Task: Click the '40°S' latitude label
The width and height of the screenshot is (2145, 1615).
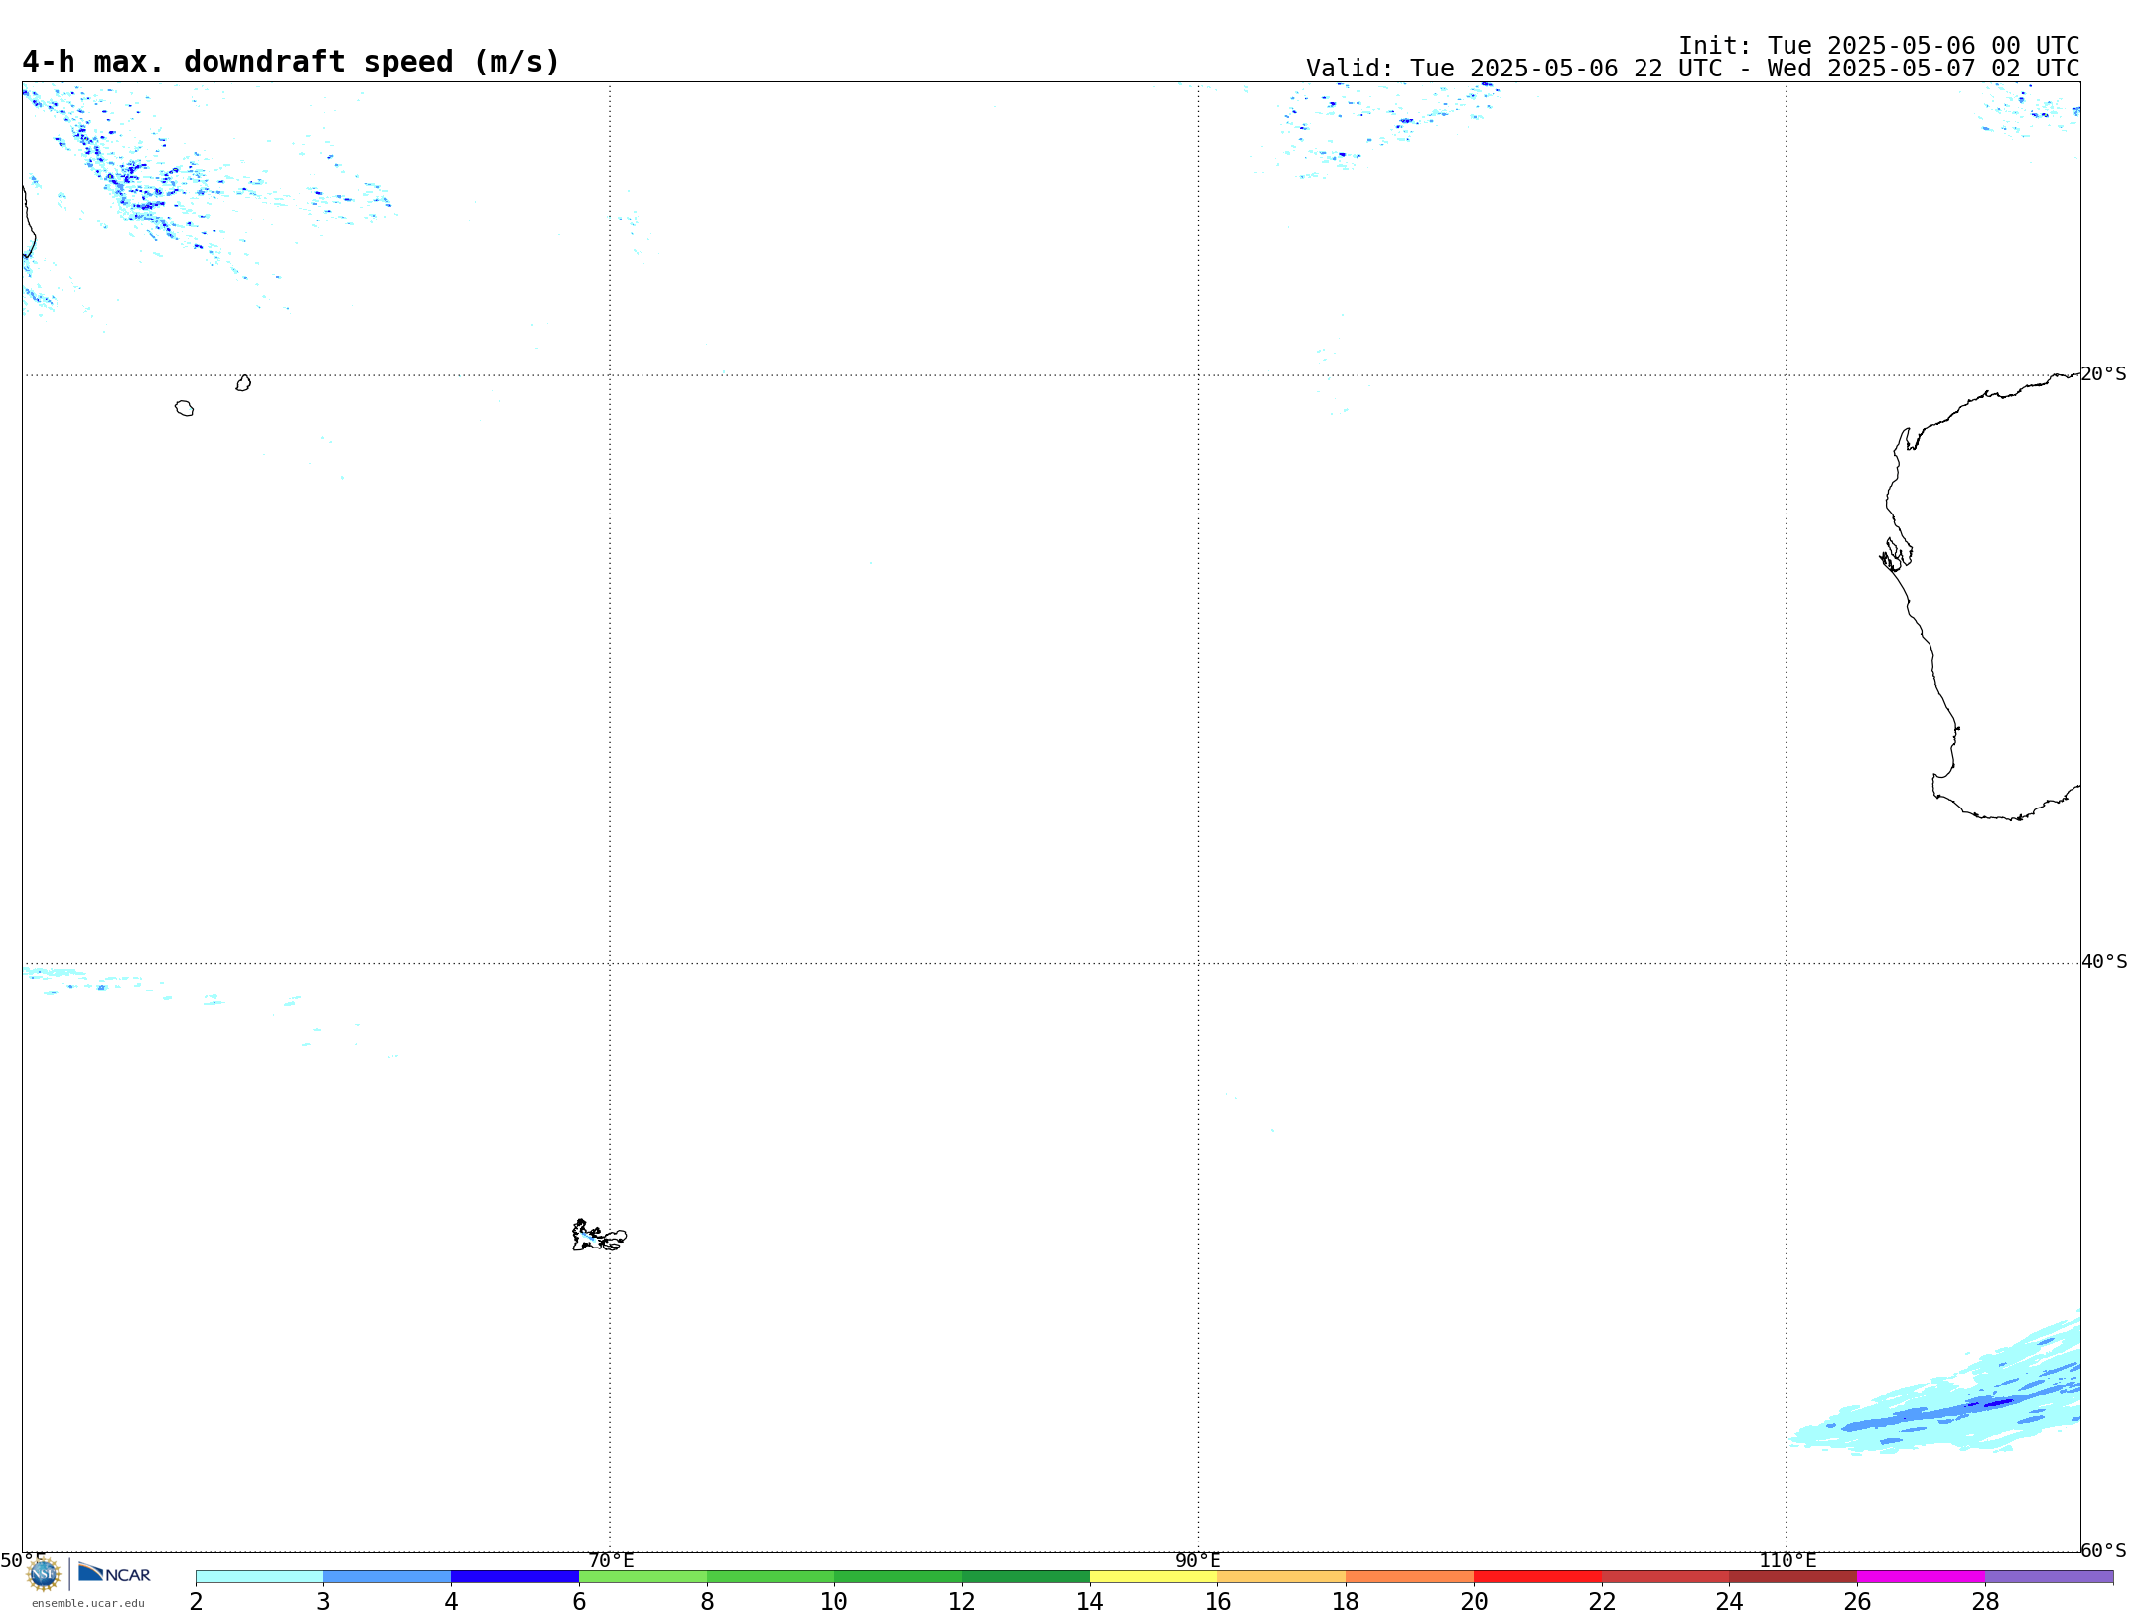Action: pos(2104,962)
